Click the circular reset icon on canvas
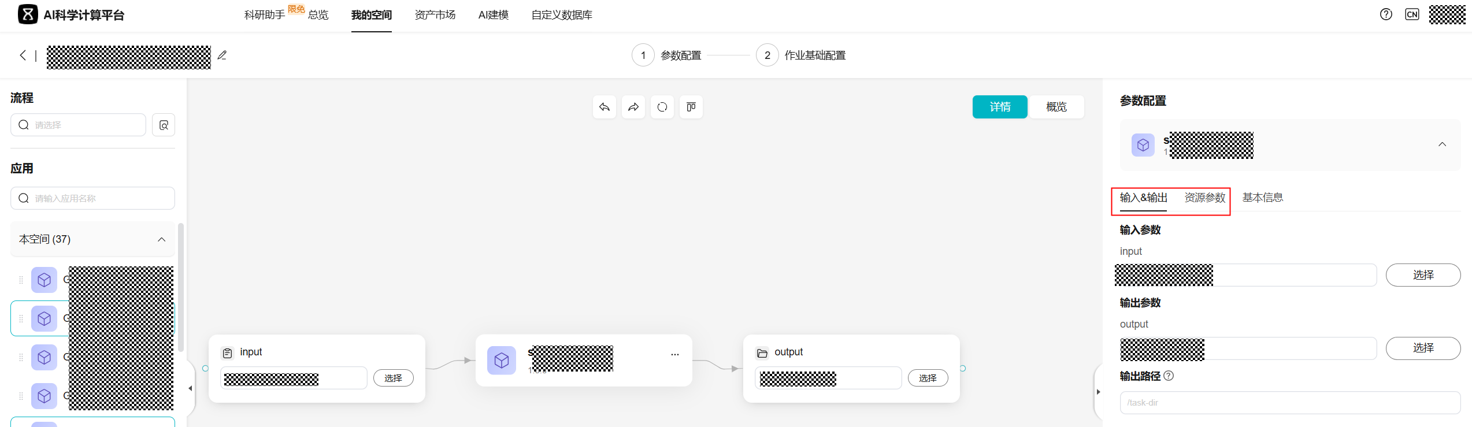Screen dimensions: 1472x427 pyautogui.click(x=662, y=107)
